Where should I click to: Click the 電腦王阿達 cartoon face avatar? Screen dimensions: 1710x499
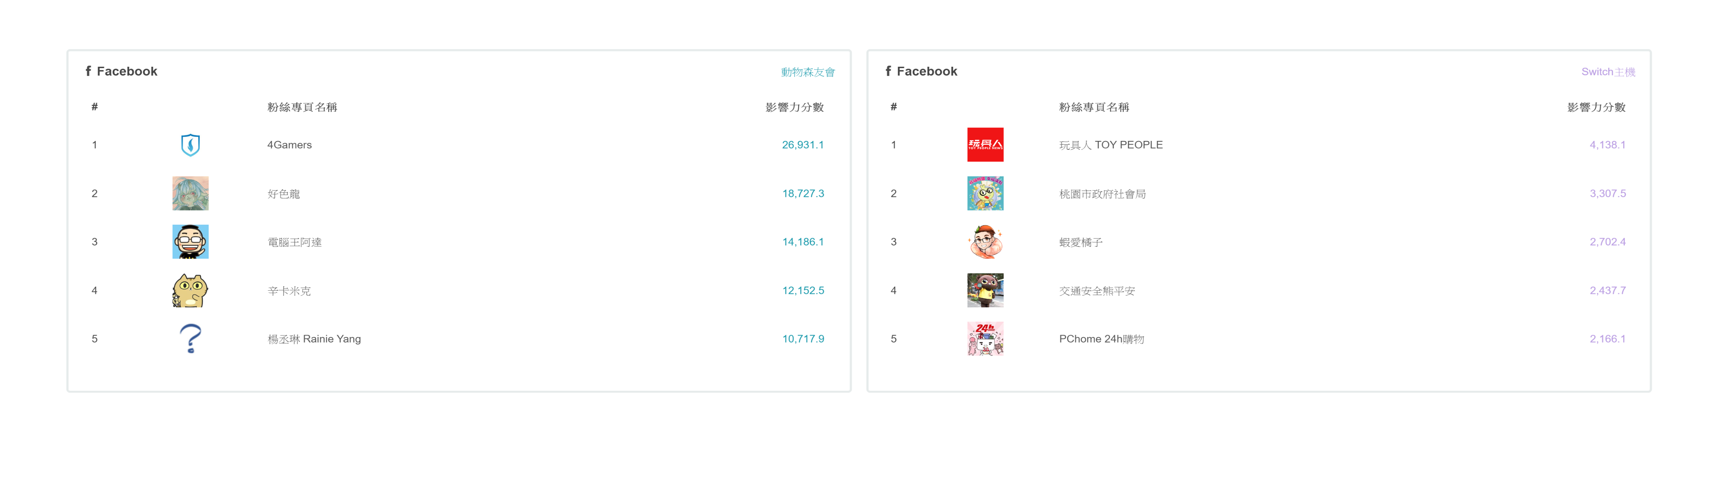(x=190, y=242)
